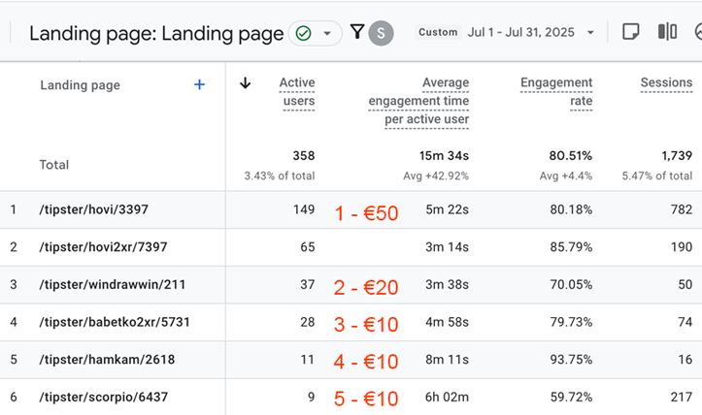Image resolution: width=702 pixels, height=415 pixels.
Task: Click the total sessions value 1,739
Action: tap(677, 155)
